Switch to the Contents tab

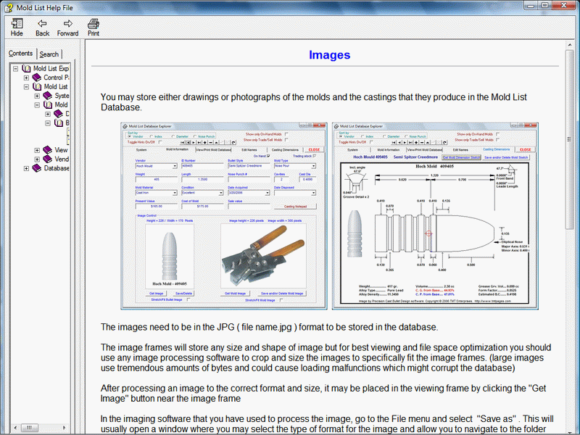[21, 53]
